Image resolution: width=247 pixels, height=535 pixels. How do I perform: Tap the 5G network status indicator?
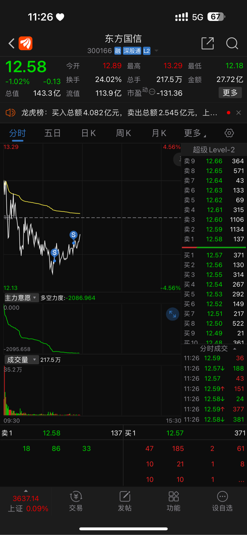pyautogui.click(x=197, y=17)
